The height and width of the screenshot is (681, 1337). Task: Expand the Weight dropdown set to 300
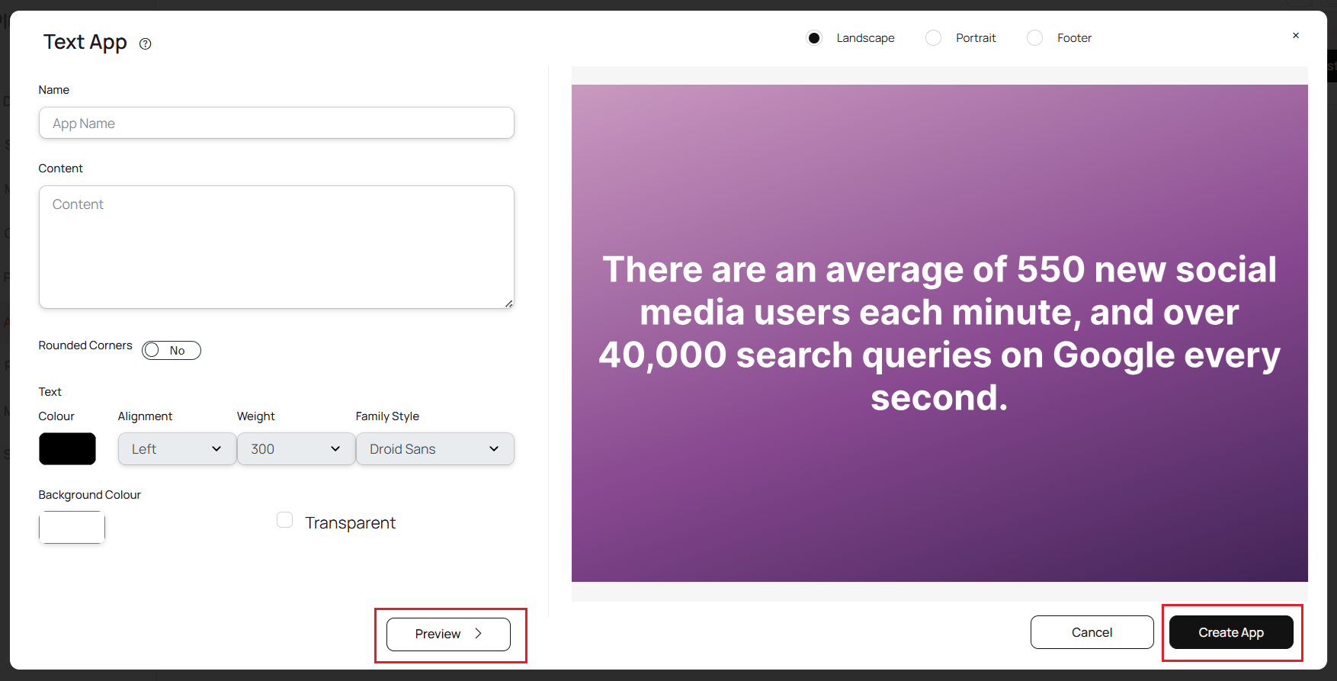(296, 449)
